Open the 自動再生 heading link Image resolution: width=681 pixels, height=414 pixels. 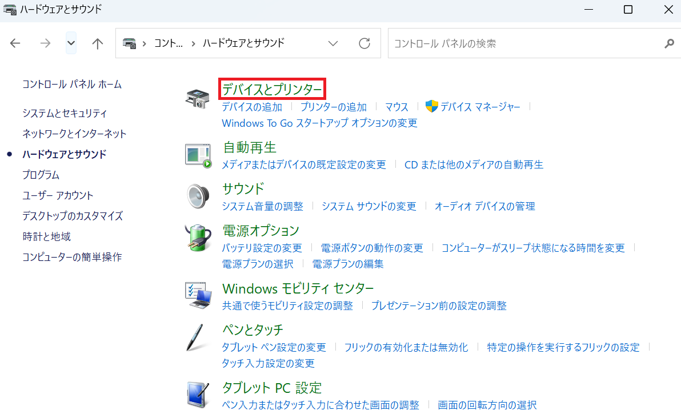(x=250, y=147)
